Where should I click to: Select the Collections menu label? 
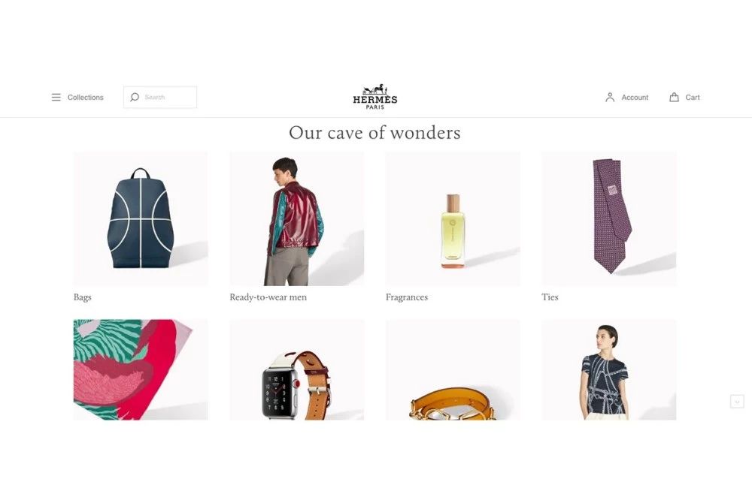[x=86, y=98]
